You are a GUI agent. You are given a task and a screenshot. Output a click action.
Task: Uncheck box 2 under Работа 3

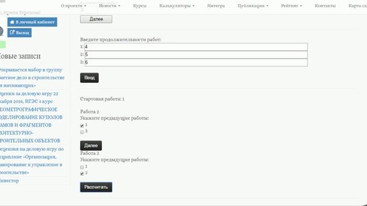[x=82, y=173]
